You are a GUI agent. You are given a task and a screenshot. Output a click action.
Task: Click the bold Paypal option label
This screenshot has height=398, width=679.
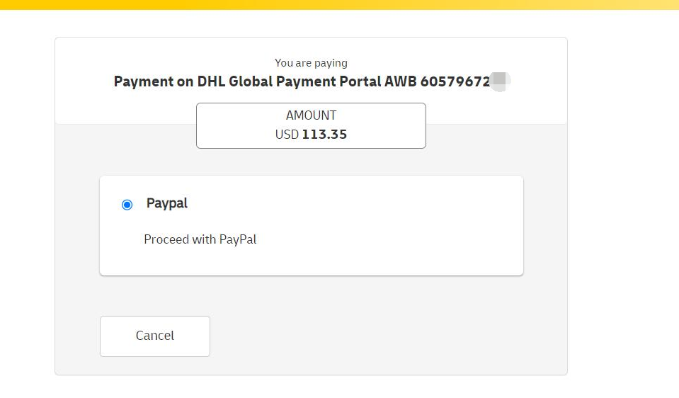[166, 203]
